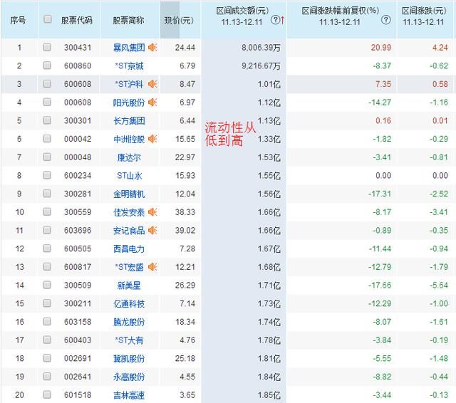This screenshot has width=456, height=403.
Task: Sort by 区间涨跌(元) column header
Action: (x=424, y=11)
